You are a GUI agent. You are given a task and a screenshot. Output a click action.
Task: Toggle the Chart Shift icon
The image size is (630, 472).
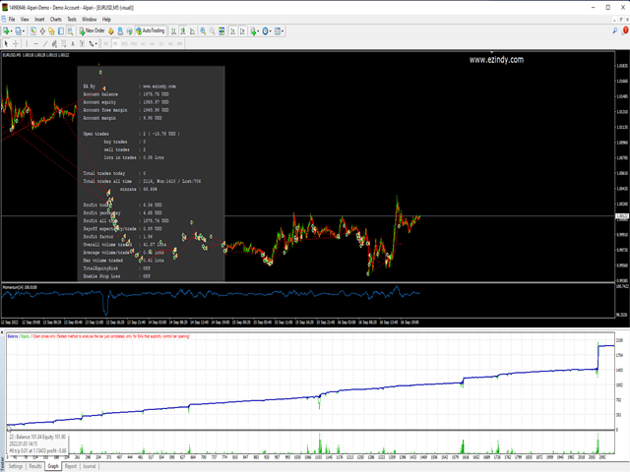(242, 30)
